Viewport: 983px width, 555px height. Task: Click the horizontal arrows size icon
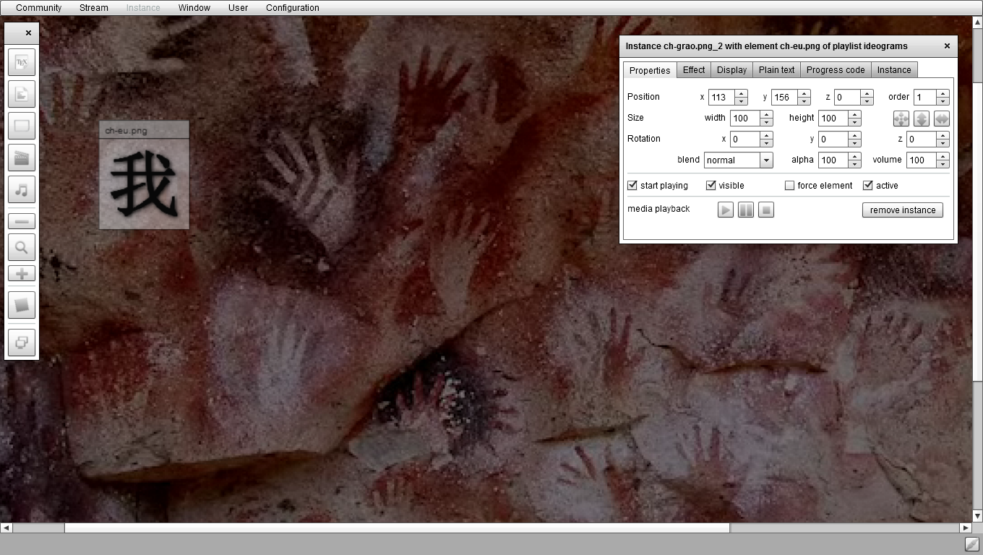(x=942, y=119)
